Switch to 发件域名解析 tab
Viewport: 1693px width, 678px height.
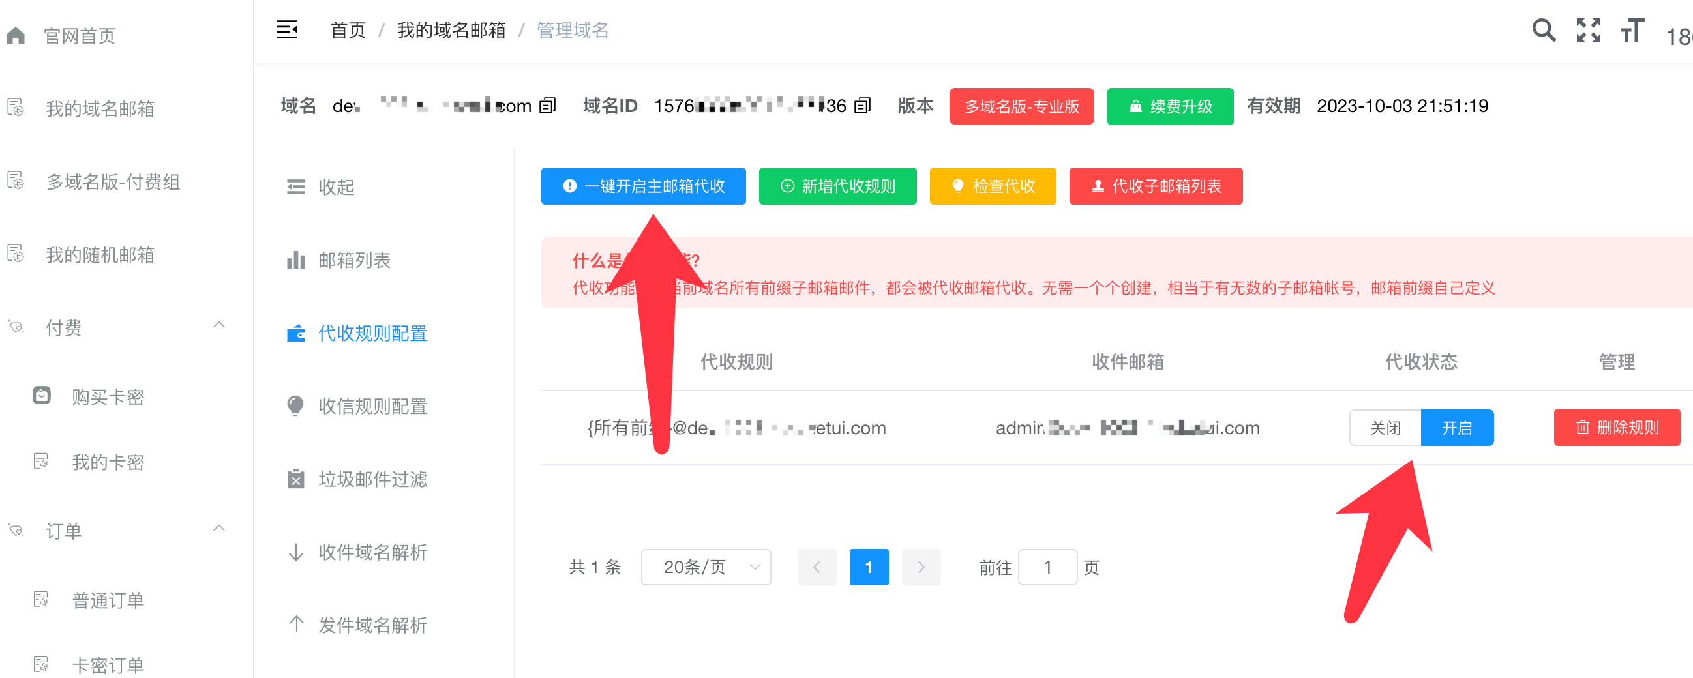372,625
